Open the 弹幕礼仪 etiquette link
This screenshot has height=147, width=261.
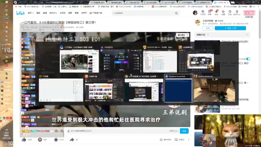[174, 131]
